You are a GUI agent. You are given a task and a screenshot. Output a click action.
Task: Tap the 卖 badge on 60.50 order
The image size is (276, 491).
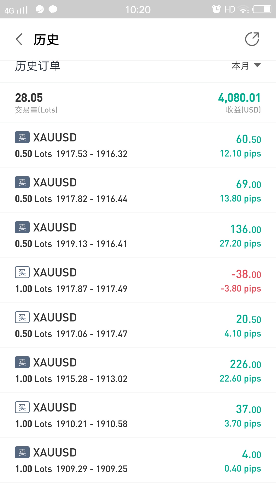(x=22, y=137)
